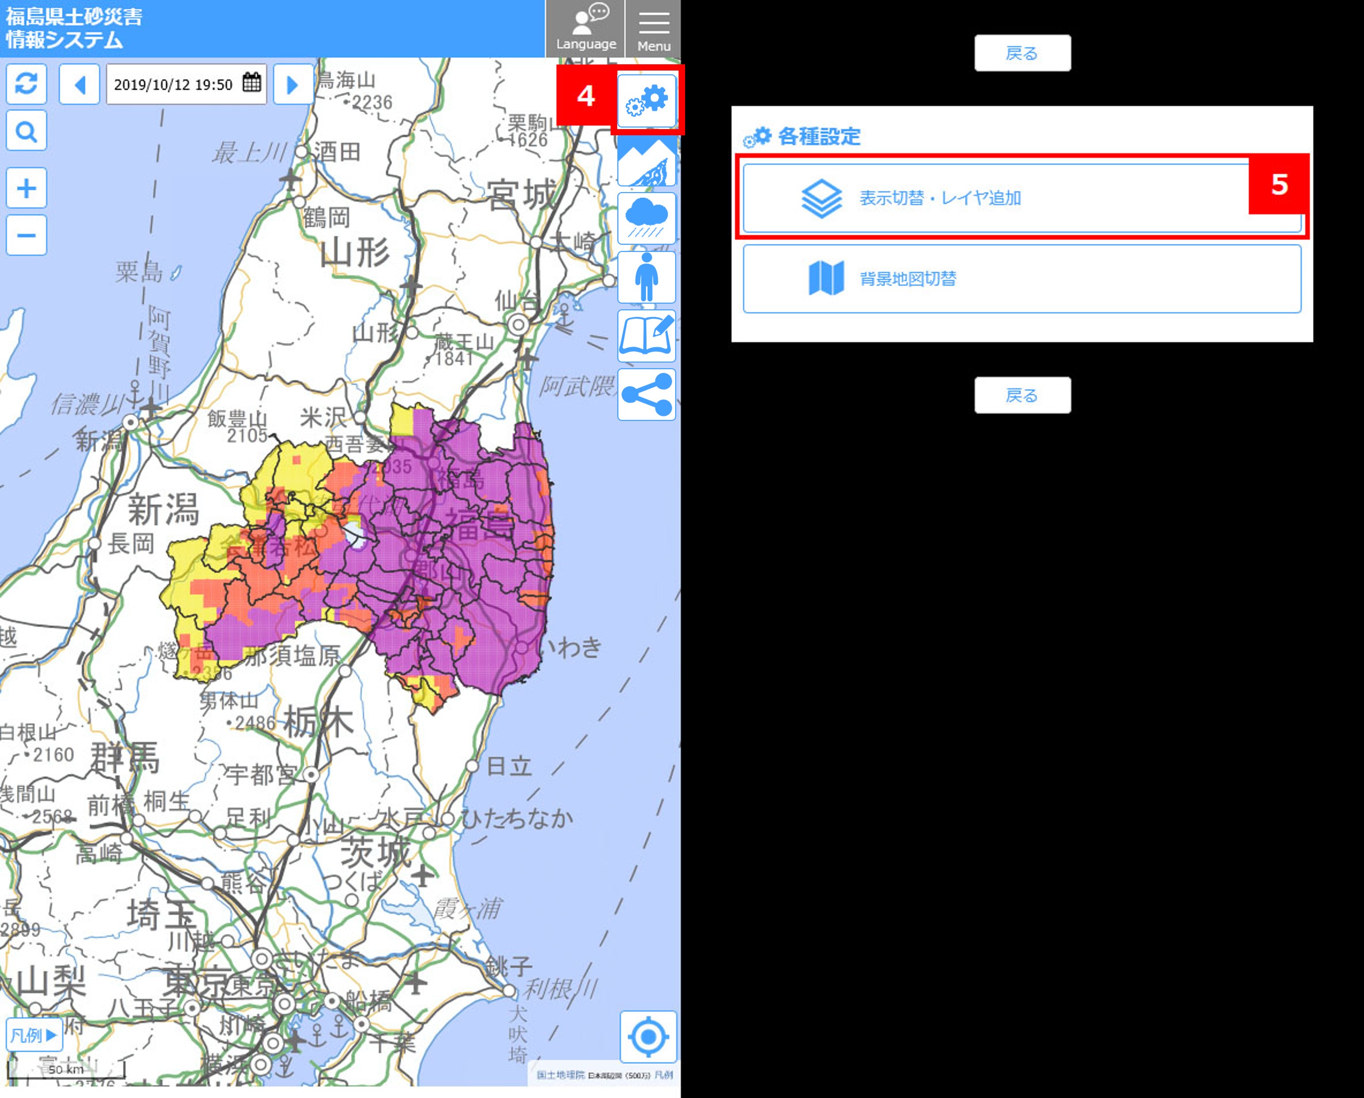The width and height of the screenshot is (1364, 1098).
Task: Click the 凡例 link in map attribution
Action: click(x=664, y=1074)
